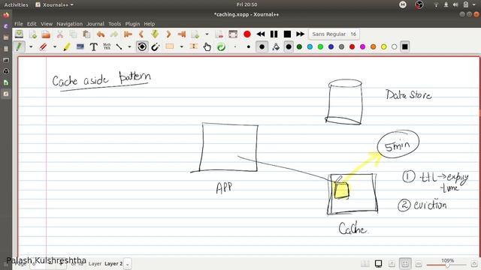This screenshot has height=270, width=481.
Task: Choose the very fine thickness dot
Action: pyautogui.click(x=235, y=46)
